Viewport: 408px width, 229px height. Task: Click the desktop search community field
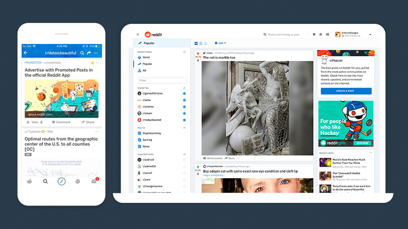(x=283, y=35)
